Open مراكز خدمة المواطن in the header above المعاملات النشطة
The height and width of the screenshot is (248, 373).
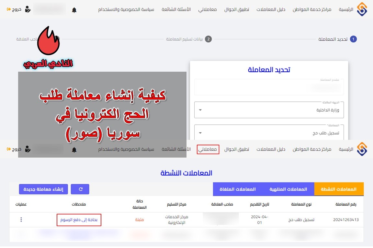click(x=312, y=149)
